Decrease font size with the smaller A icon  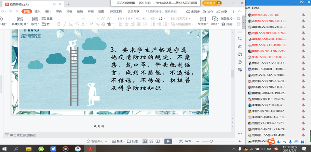[109, 18]
